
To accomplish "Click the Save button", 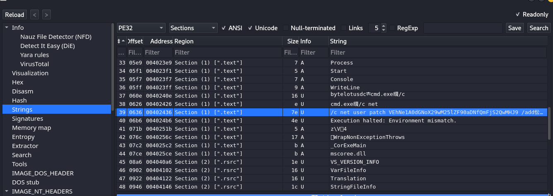I will pos(514,28).
